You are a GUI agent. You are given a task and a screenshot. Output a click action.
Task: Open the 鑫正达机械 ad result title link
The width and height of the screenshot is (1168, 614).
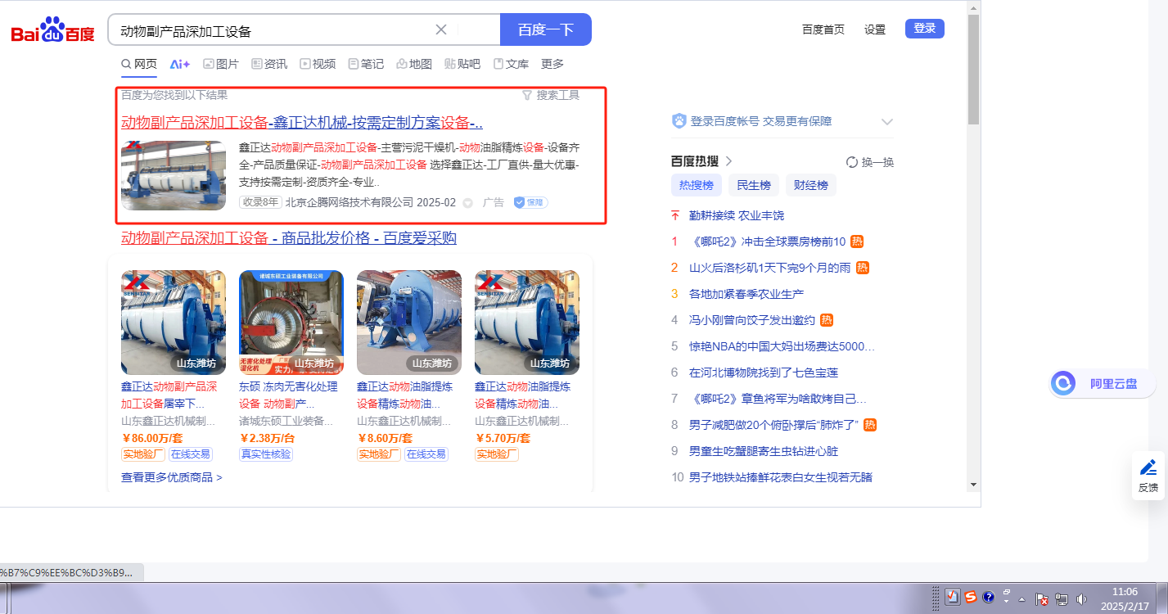pyautogui.click(x=302, y=123)
